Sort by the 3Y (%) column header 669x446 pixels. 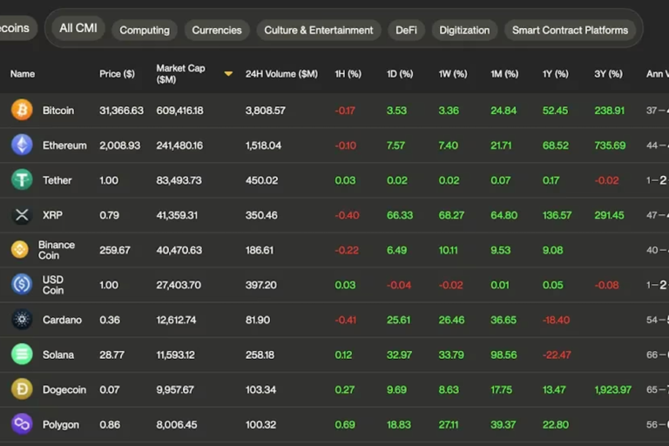[x=608, y=74]
